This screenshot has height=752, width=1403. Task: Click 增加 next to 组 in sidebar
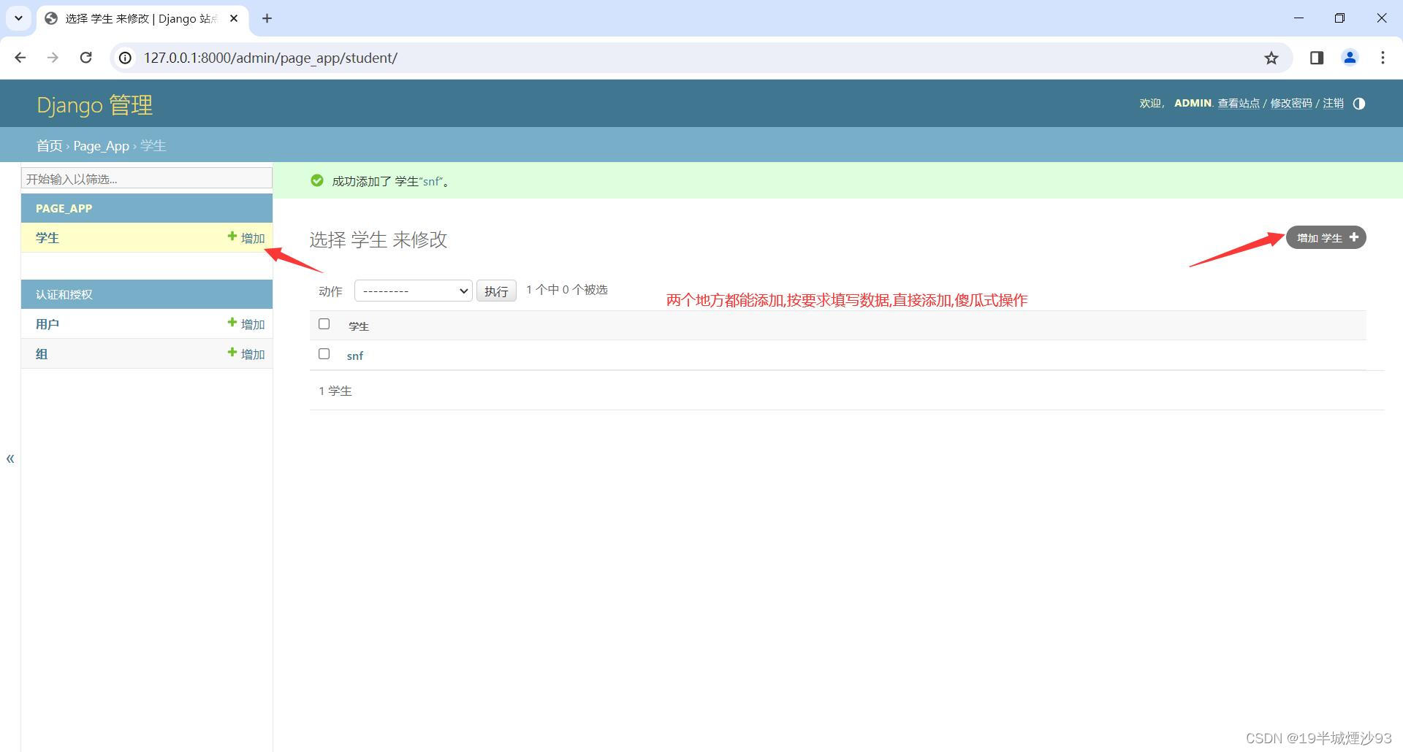(x=246, y=353)
